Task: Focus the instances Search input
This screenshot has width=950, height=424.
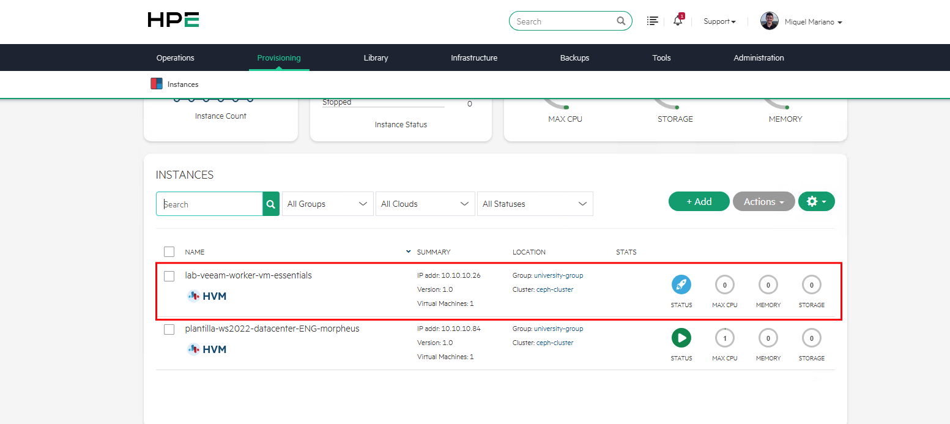Action: coord(209,204)
